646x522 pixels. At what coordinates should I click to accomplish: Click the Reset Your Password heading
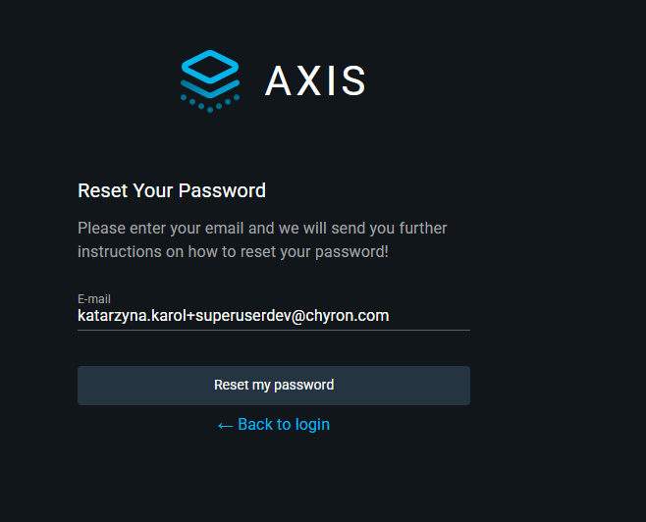pyautogui.click(x=172, y=190)
